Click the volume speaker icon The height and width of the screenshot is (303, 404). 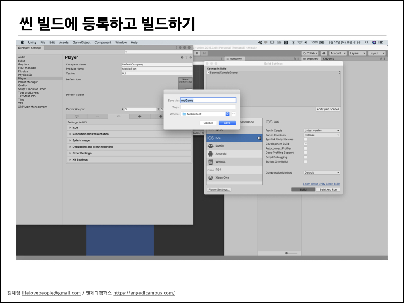tap(306, 43)
